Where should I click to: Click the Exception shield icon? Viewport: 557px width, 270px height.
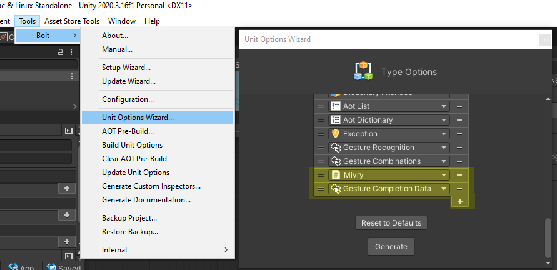click(335, 134)
